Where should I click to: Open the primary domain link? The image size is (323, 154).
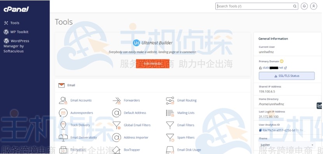pos(273,67)
